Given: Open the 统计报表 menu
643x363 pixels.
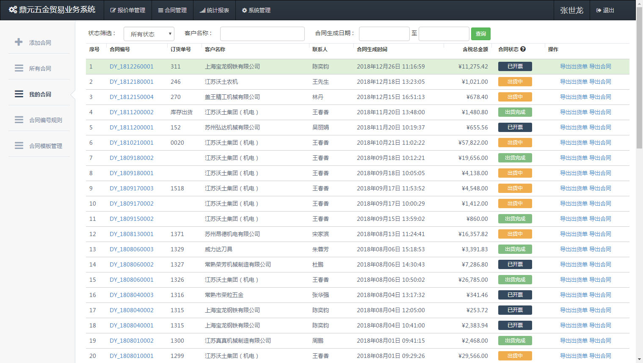Looking at the screenshot, I should 214,10.
